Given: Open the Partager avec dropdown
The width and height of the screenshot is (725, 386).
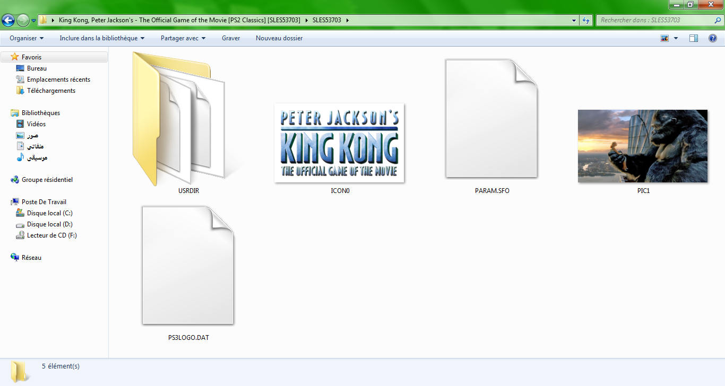Looking at the screenshot, I should pos(183,38).
